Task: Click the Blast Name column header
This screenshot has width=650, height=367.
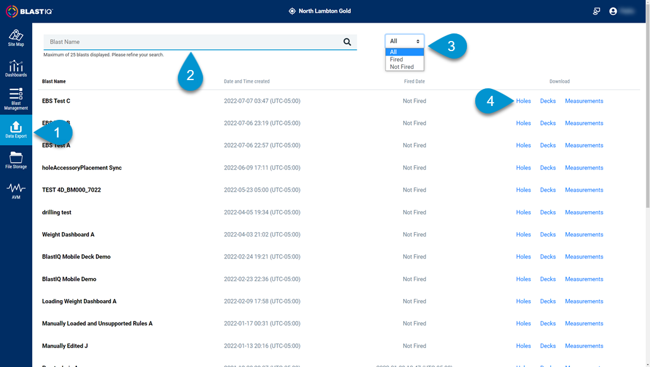Action: [54, 81]
